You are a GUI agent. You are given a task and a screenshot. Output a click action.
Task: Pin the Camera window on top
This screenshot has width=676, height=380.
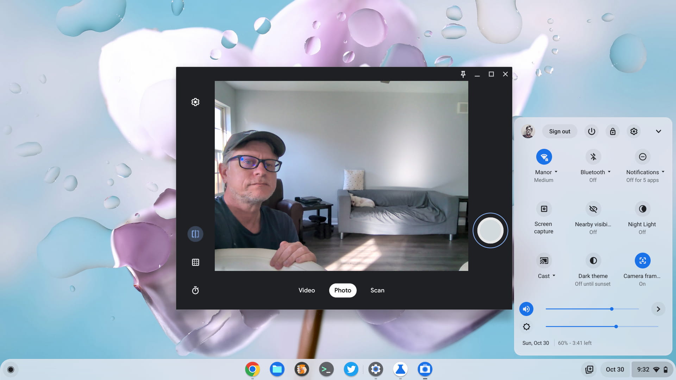coord(463,74)
